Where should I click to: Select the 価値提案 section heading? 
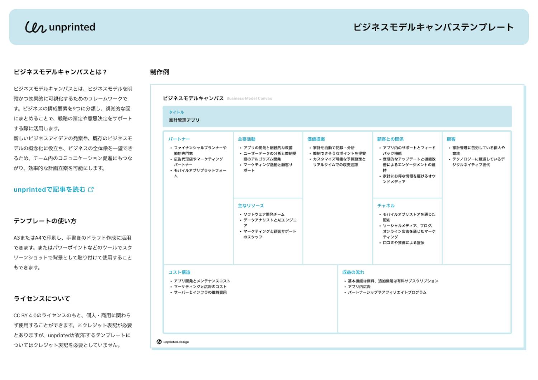pyautogui.click(x=316, y=139)
